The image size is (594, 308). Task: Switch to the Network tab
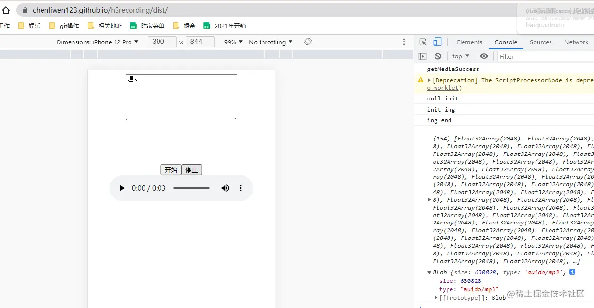pos(576,42)
